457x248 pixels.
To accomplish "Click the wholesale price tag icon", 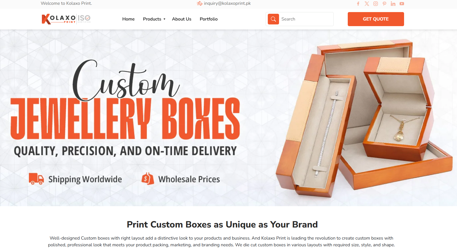I will point(148,179).
